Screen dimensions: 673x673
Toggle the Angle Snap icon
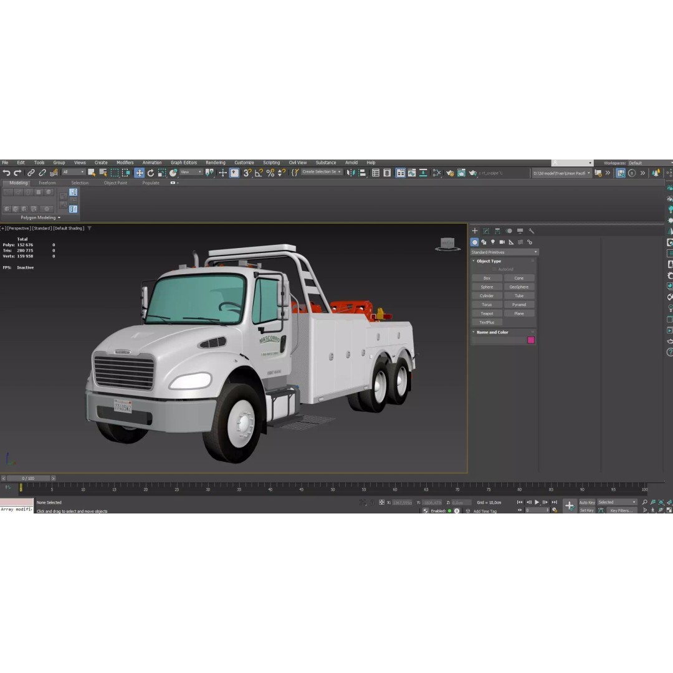pyautogui.click(x=259, y=173)
